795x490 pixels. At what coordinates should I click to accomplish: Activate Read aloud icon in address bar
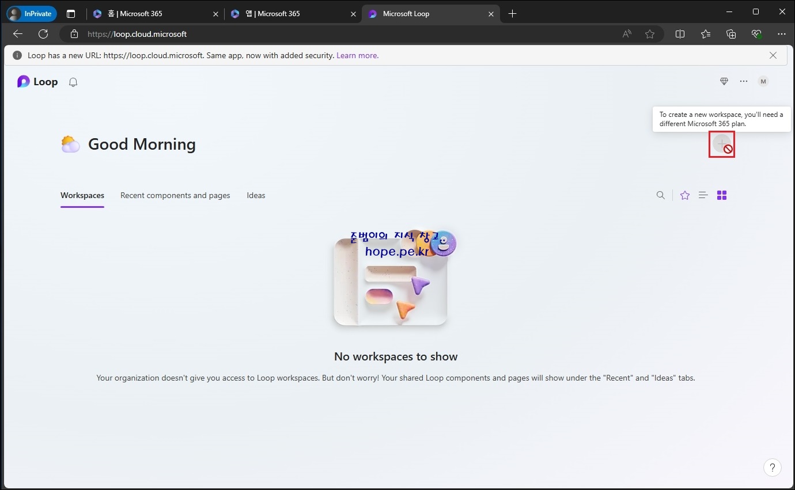coord(627,34)
